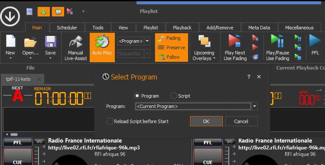Click small red play icon with blue square

(x=255, y=38)
